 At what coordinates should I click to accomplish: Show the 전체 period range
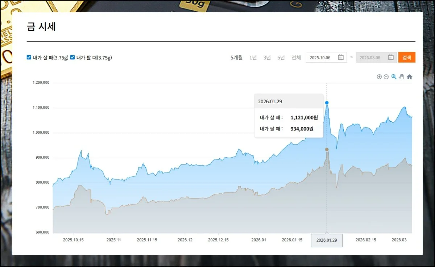tap(296, 58)
